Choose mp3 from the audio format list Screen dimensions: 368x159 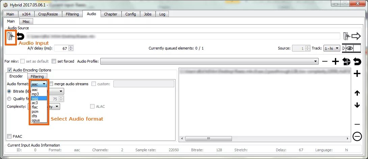pyautogui.click(x=39, y=94)
